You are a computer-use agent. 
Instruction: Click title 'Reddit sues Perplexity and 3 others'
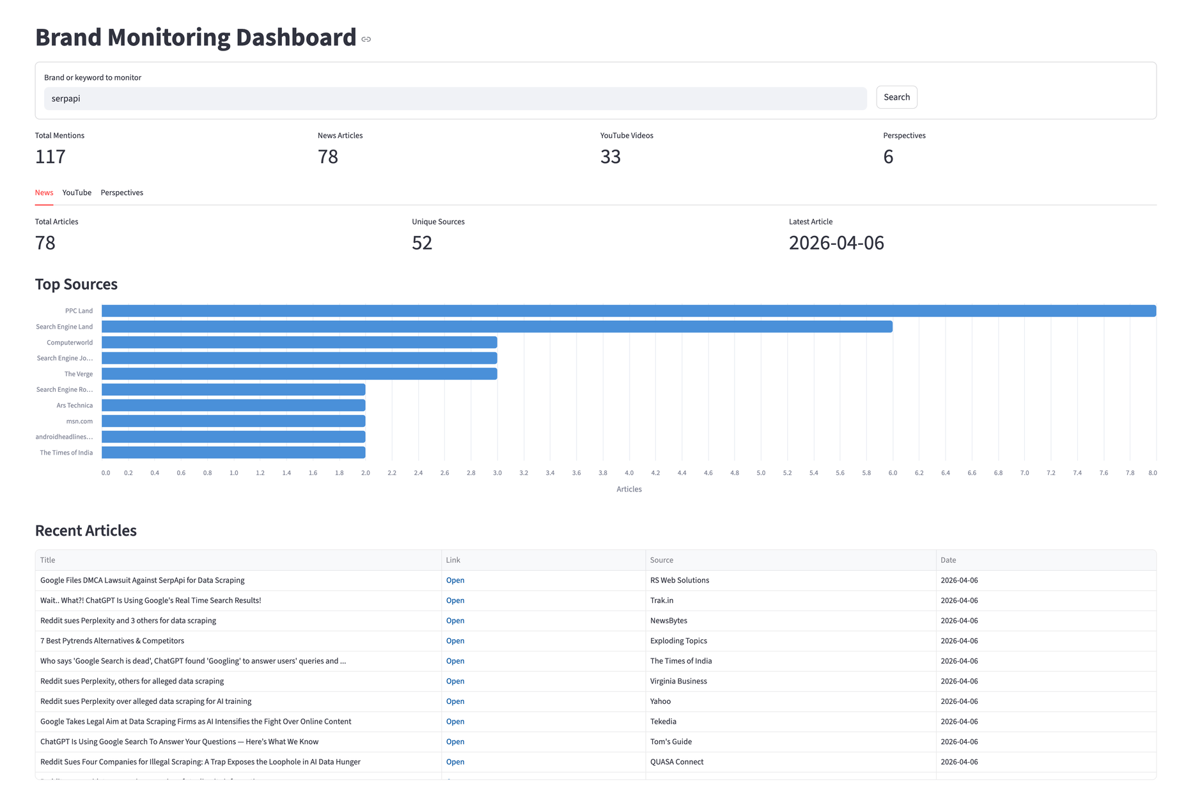[x=129, y=621]
